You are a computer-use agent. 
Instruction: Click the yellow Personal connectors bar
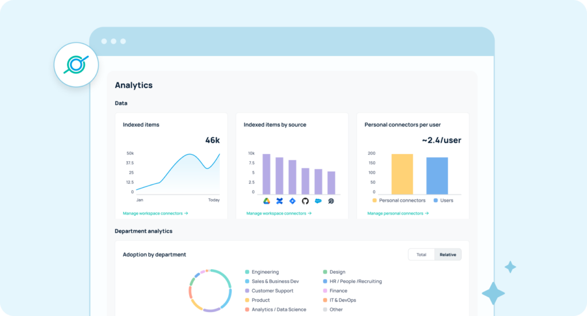tap(402, 174)
